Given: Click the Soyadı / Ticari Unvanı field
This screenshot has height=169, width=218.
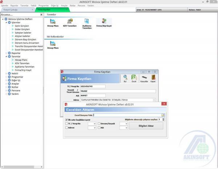Looking at the screenshot, I should [x=118, y=91].
